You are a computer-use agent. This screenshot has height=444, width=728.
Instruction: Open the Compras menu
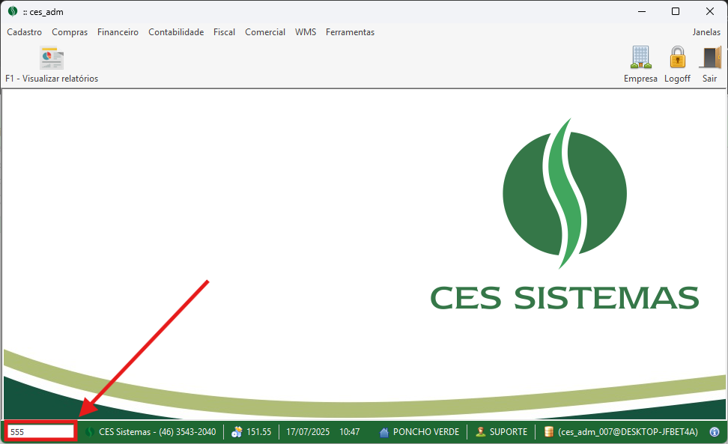(x=70, y=32)
